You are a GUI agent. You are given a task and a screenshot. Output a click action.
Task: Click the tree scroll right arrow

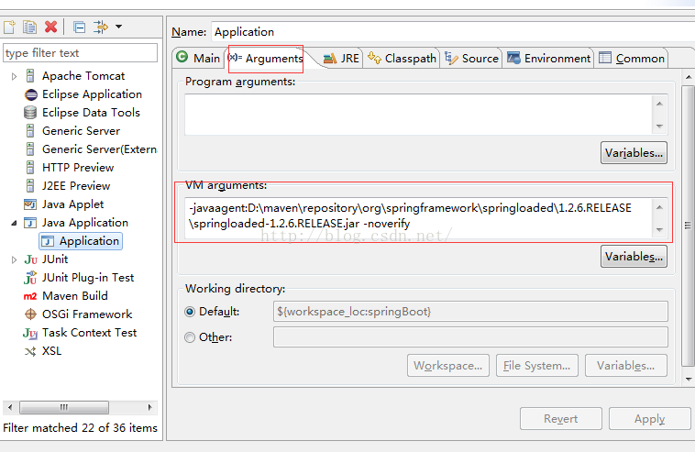tap(149, 407)
